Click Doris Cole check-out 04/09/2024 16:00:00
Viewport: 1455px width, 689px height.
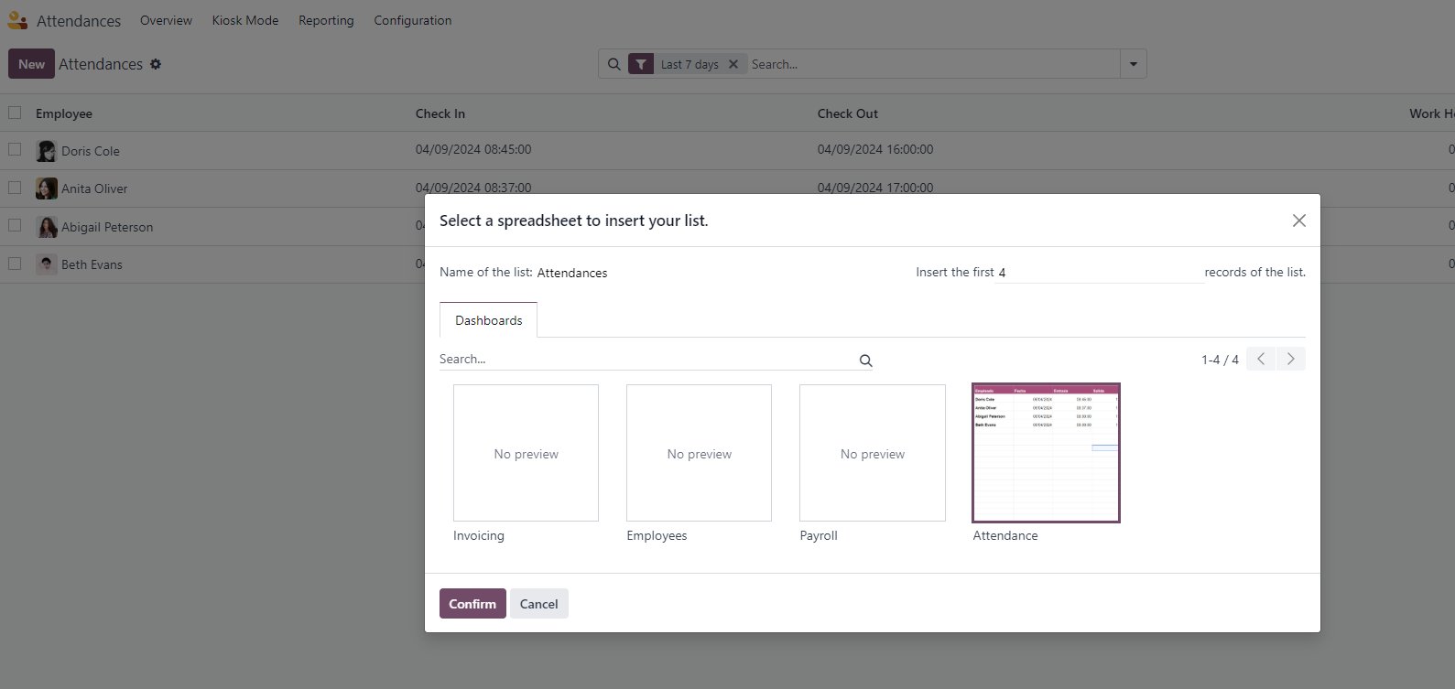[x=875, y=149]
